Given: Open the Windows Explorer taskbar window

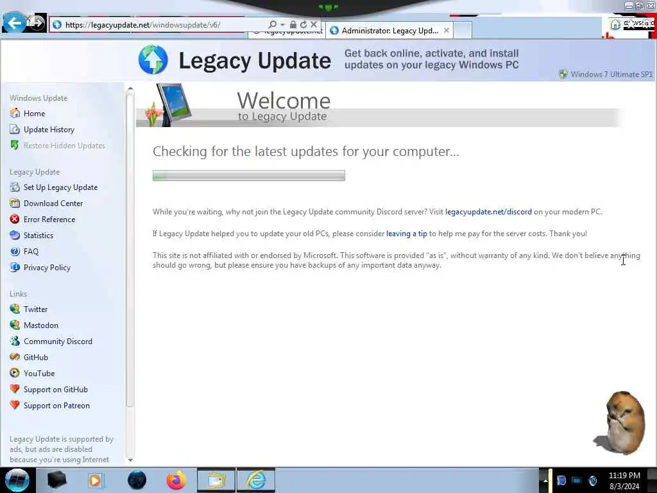Looking at the screenshot, I should click(216, 480).
